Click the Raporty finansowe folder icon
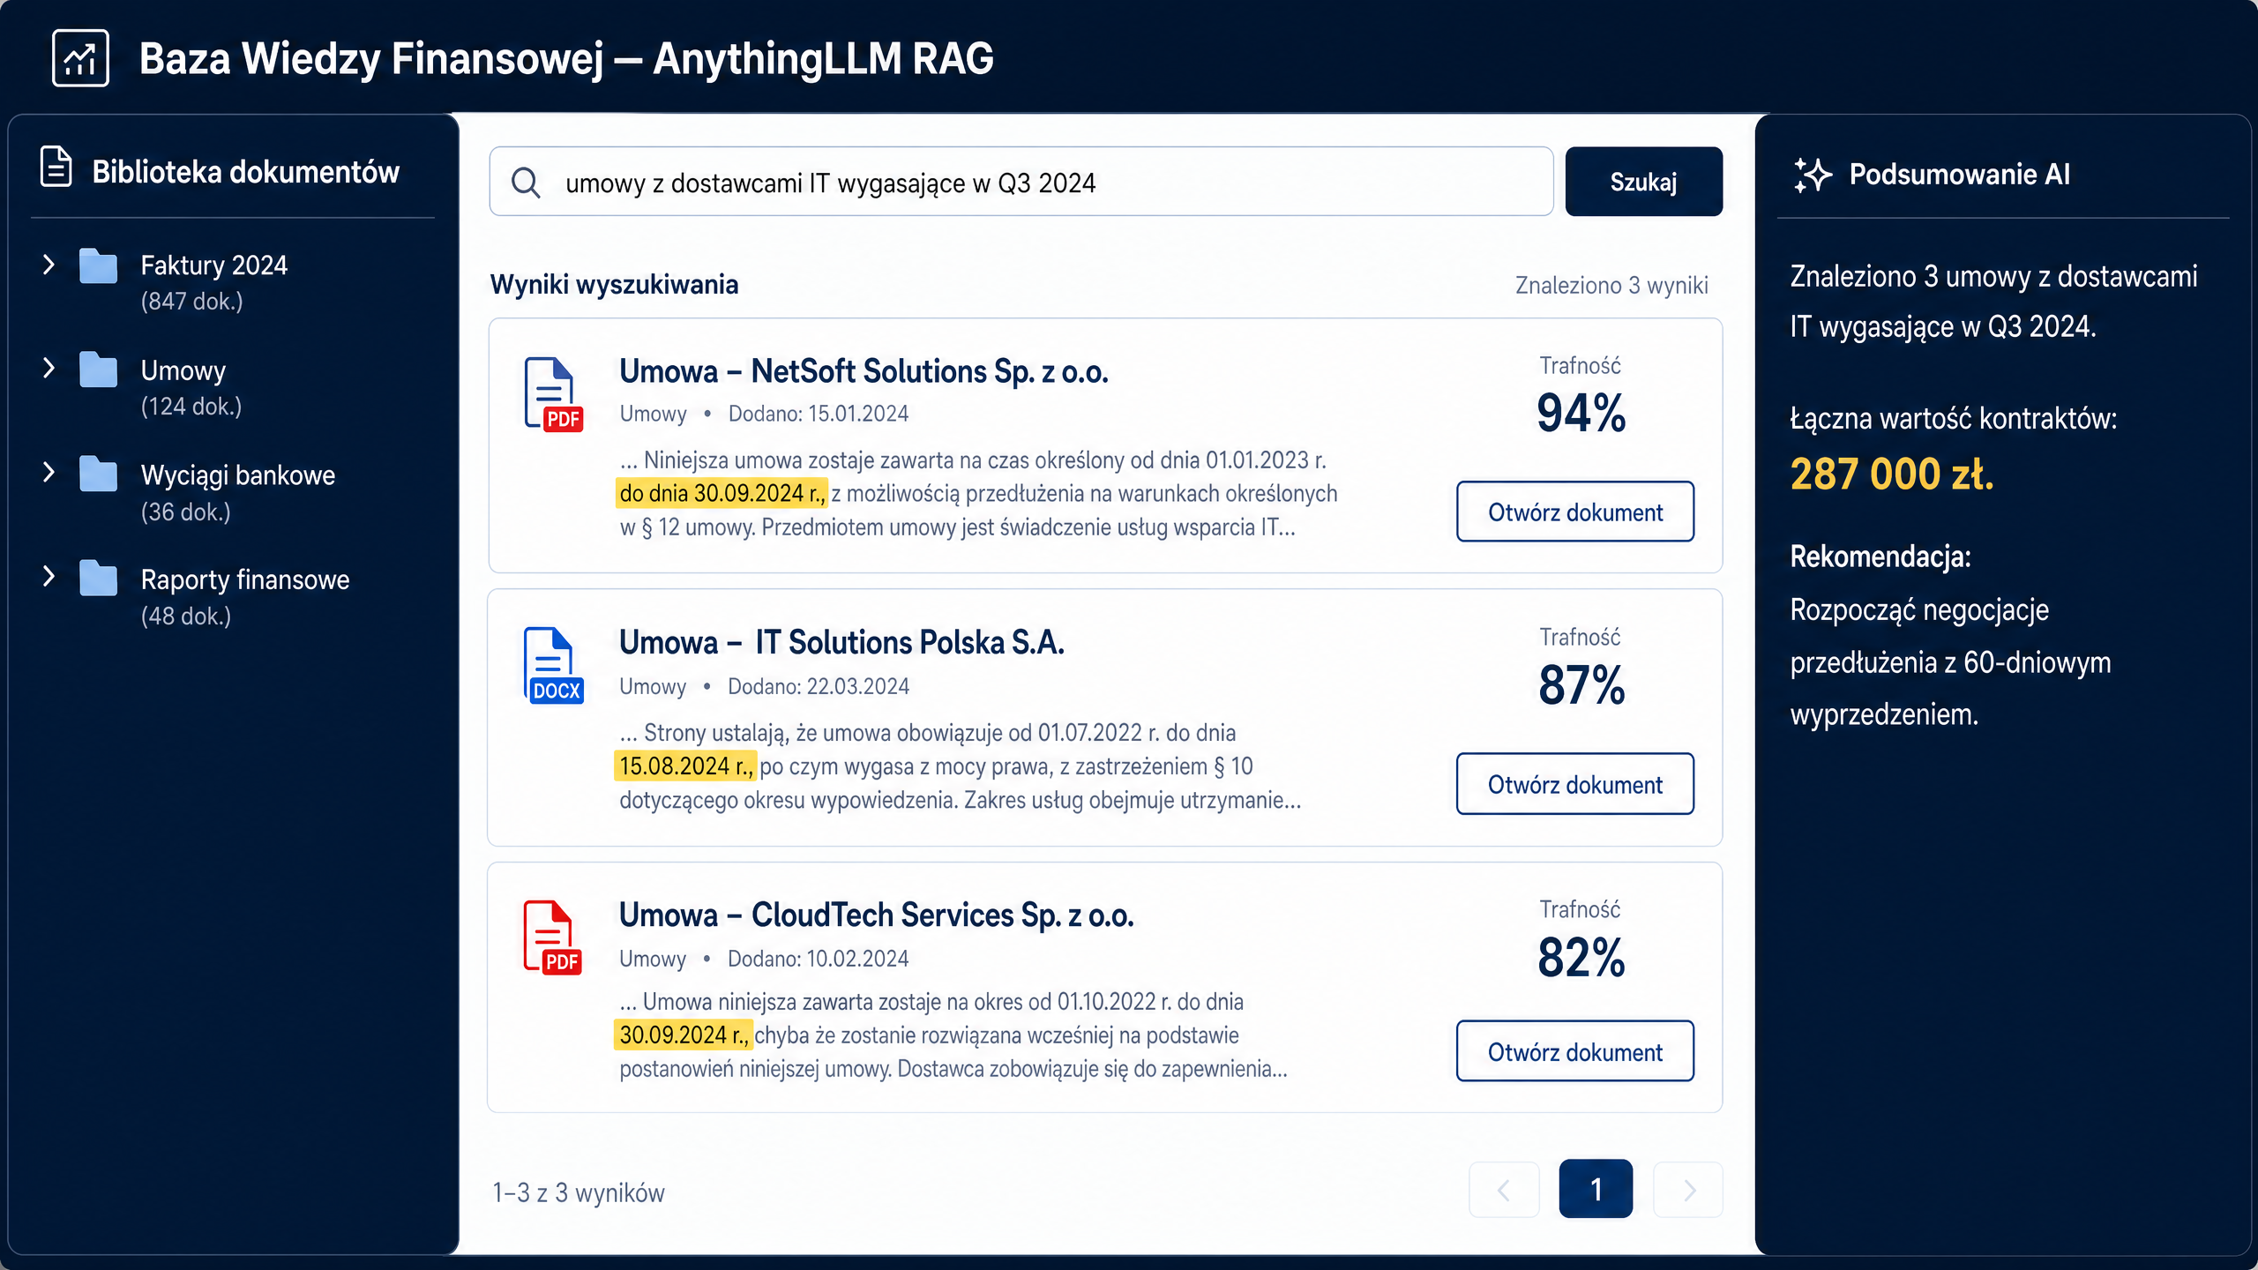Viewport: 2258px width, 1270px height. (x=98, y=579)
